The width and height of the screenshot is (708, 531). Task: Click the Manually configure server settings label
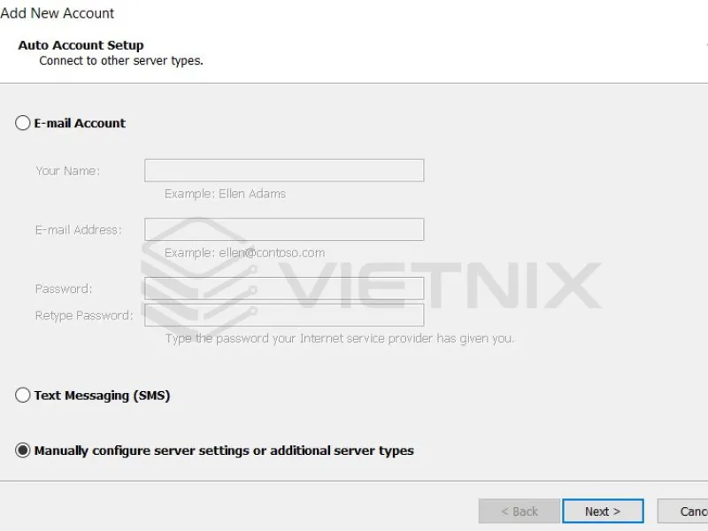point(221,450)
